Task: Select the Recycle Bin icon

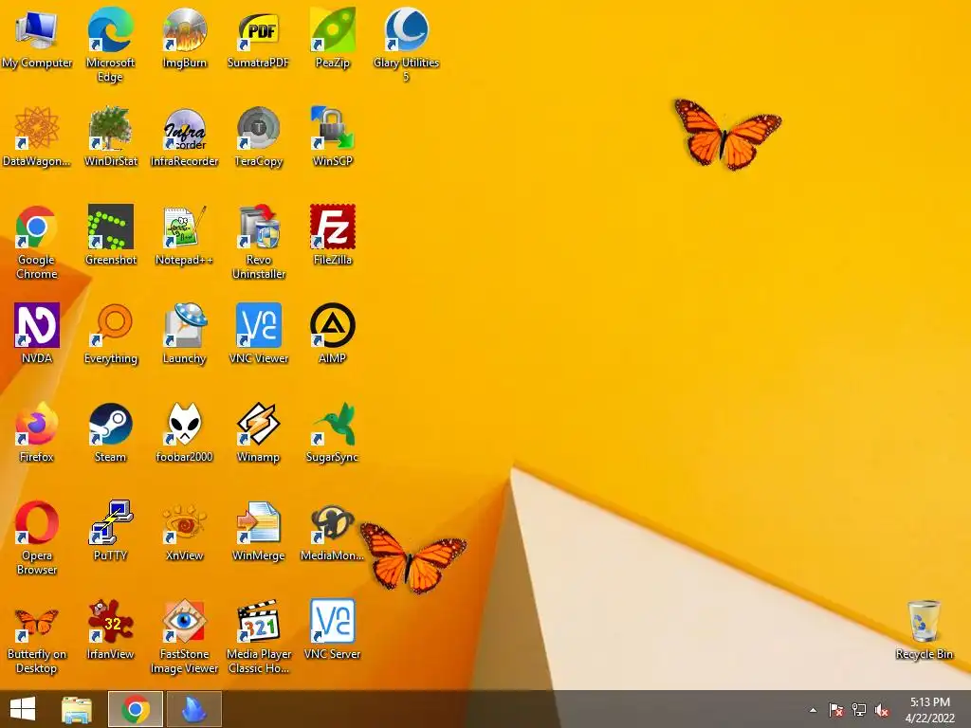Action: (924, 622)
